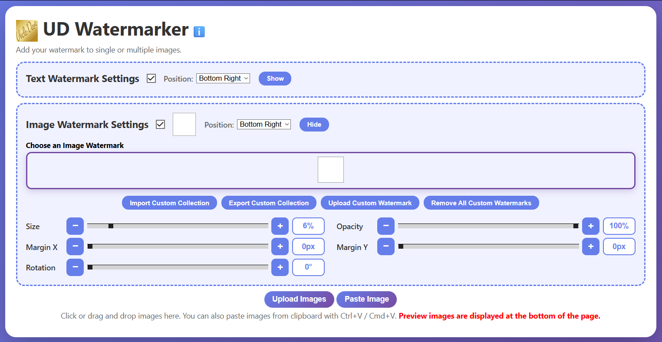The width and height of the screenshot is (662, 342).
Task: Disable the Text Watermark Settings checkbox
Action: click(x=151, y=79)
